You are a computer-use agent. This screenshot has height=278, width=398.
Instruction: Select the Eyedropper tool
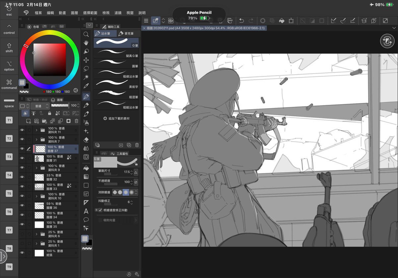click(x=86, y=86)
